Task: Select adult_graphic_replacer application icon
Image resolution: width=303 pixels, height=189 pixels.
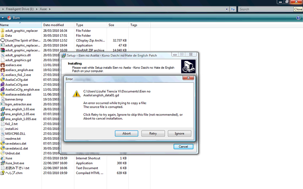Action: click(x=3, y=45)
